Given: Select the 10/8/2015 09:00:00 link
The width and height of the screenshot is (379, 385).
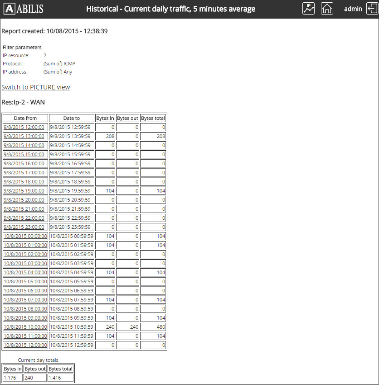Looking at the screenshot, I should [25, 318].
